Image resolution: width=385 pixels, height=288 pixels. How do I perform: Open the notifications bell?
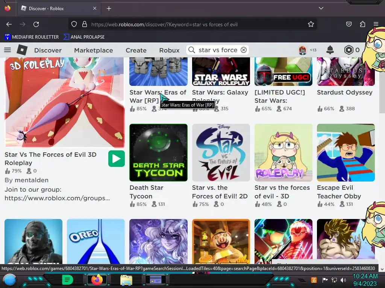330,50
